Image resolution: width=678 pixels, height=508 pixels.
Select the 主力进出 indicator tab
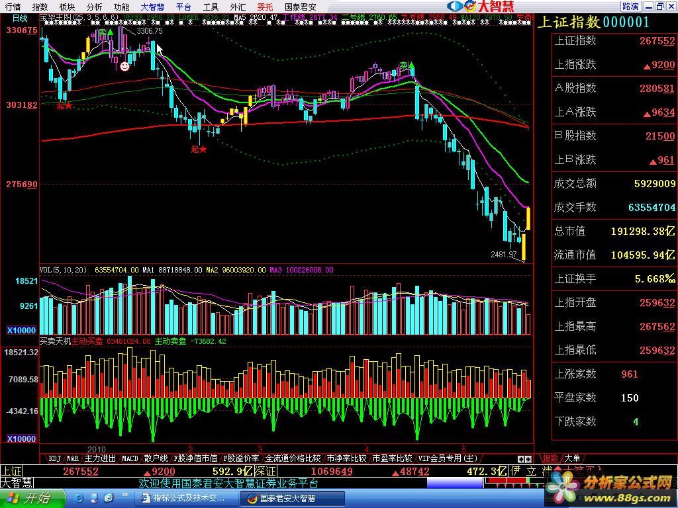click(100, 458)
